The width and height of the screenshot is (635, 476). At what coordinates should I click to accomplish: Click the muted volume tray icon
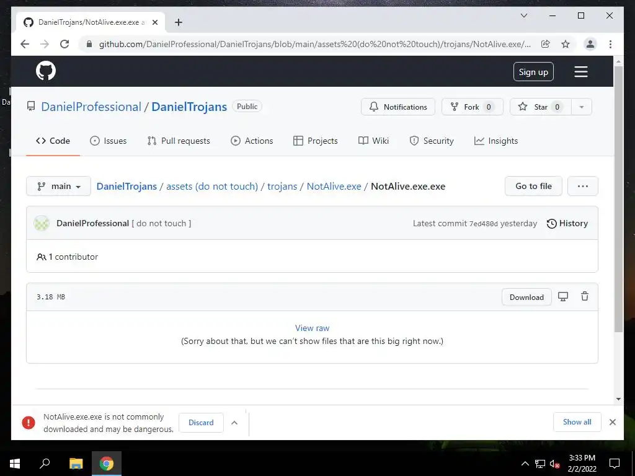[x=554, y=464]
